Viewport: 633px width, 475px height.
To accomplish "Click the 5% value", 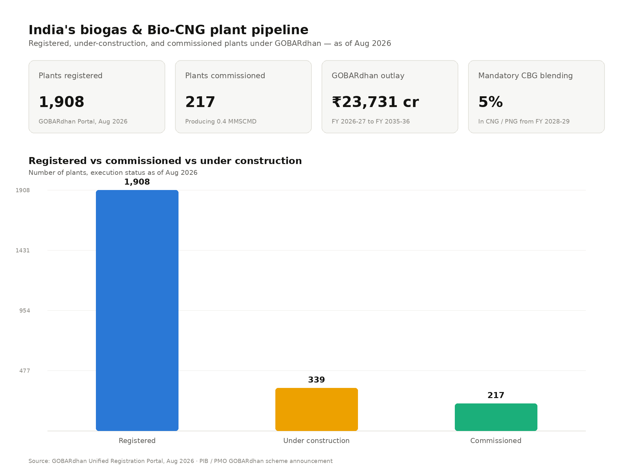I will pyautogui.click(x=491, y=102).
